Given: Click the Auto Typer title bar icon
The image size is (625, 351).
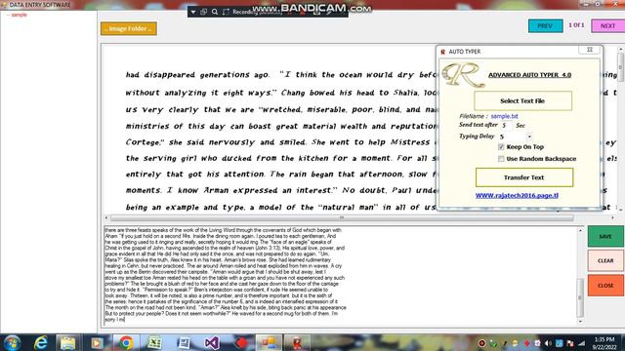Looking at the screenshot, I should point(442,52).
